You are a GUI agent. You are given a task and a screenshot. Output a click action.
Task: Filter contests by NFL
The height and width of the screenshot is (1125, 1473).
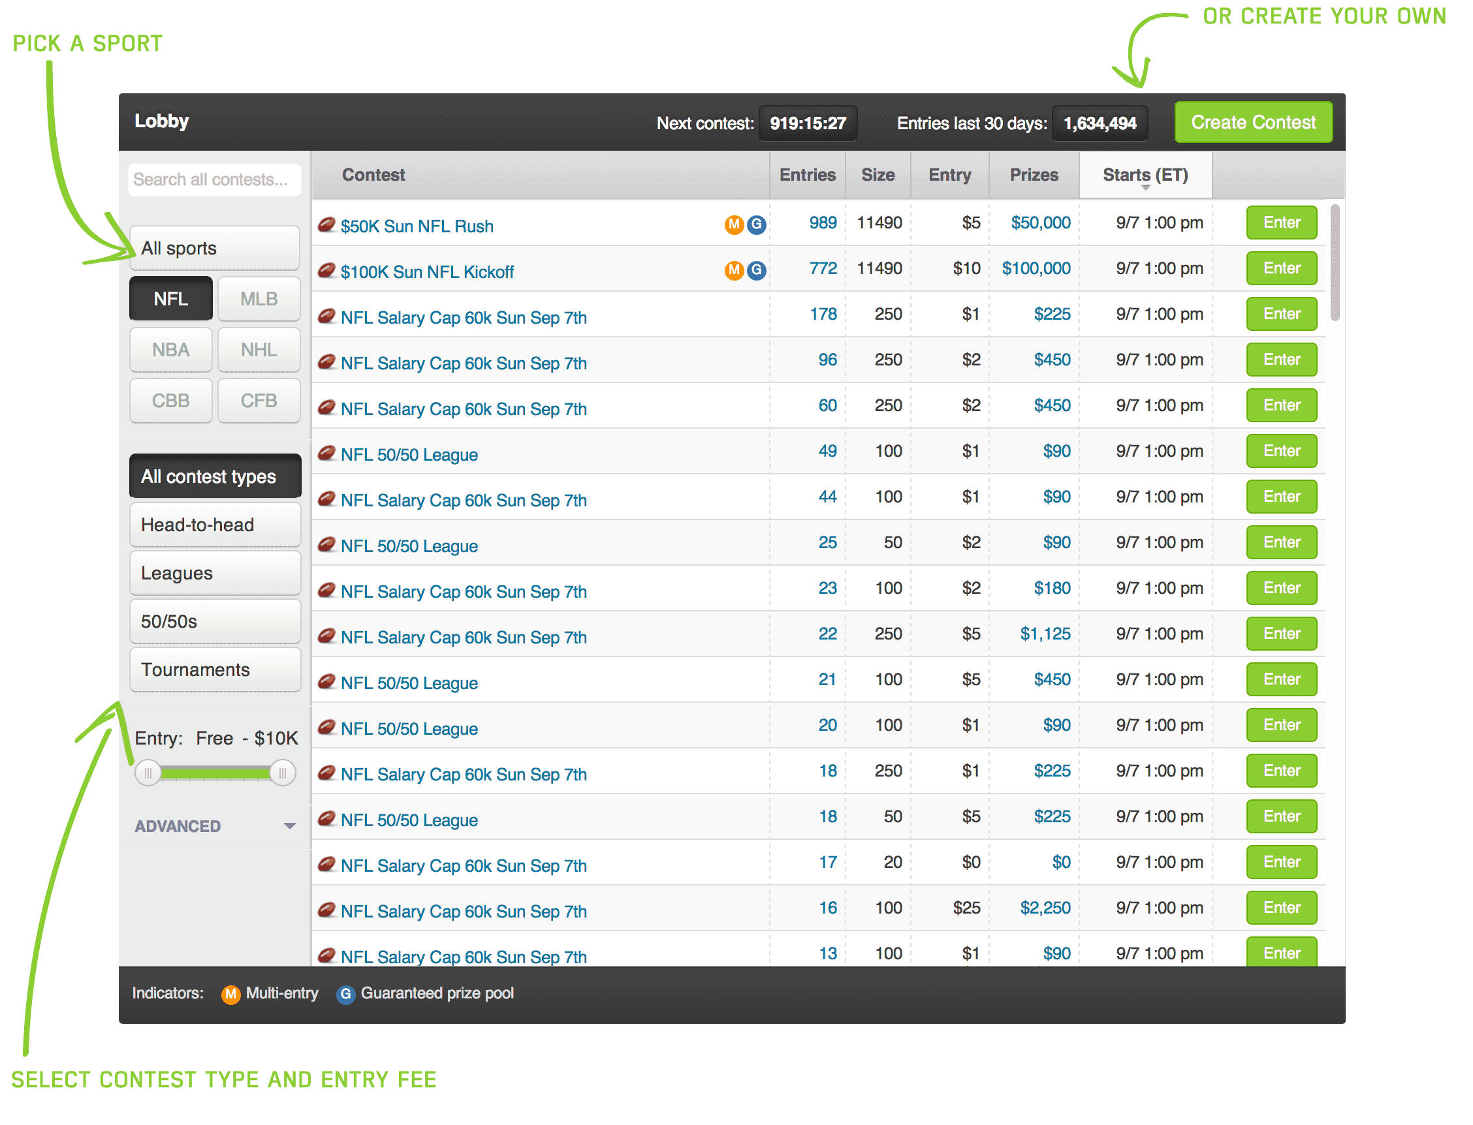[x=171, y=299]
